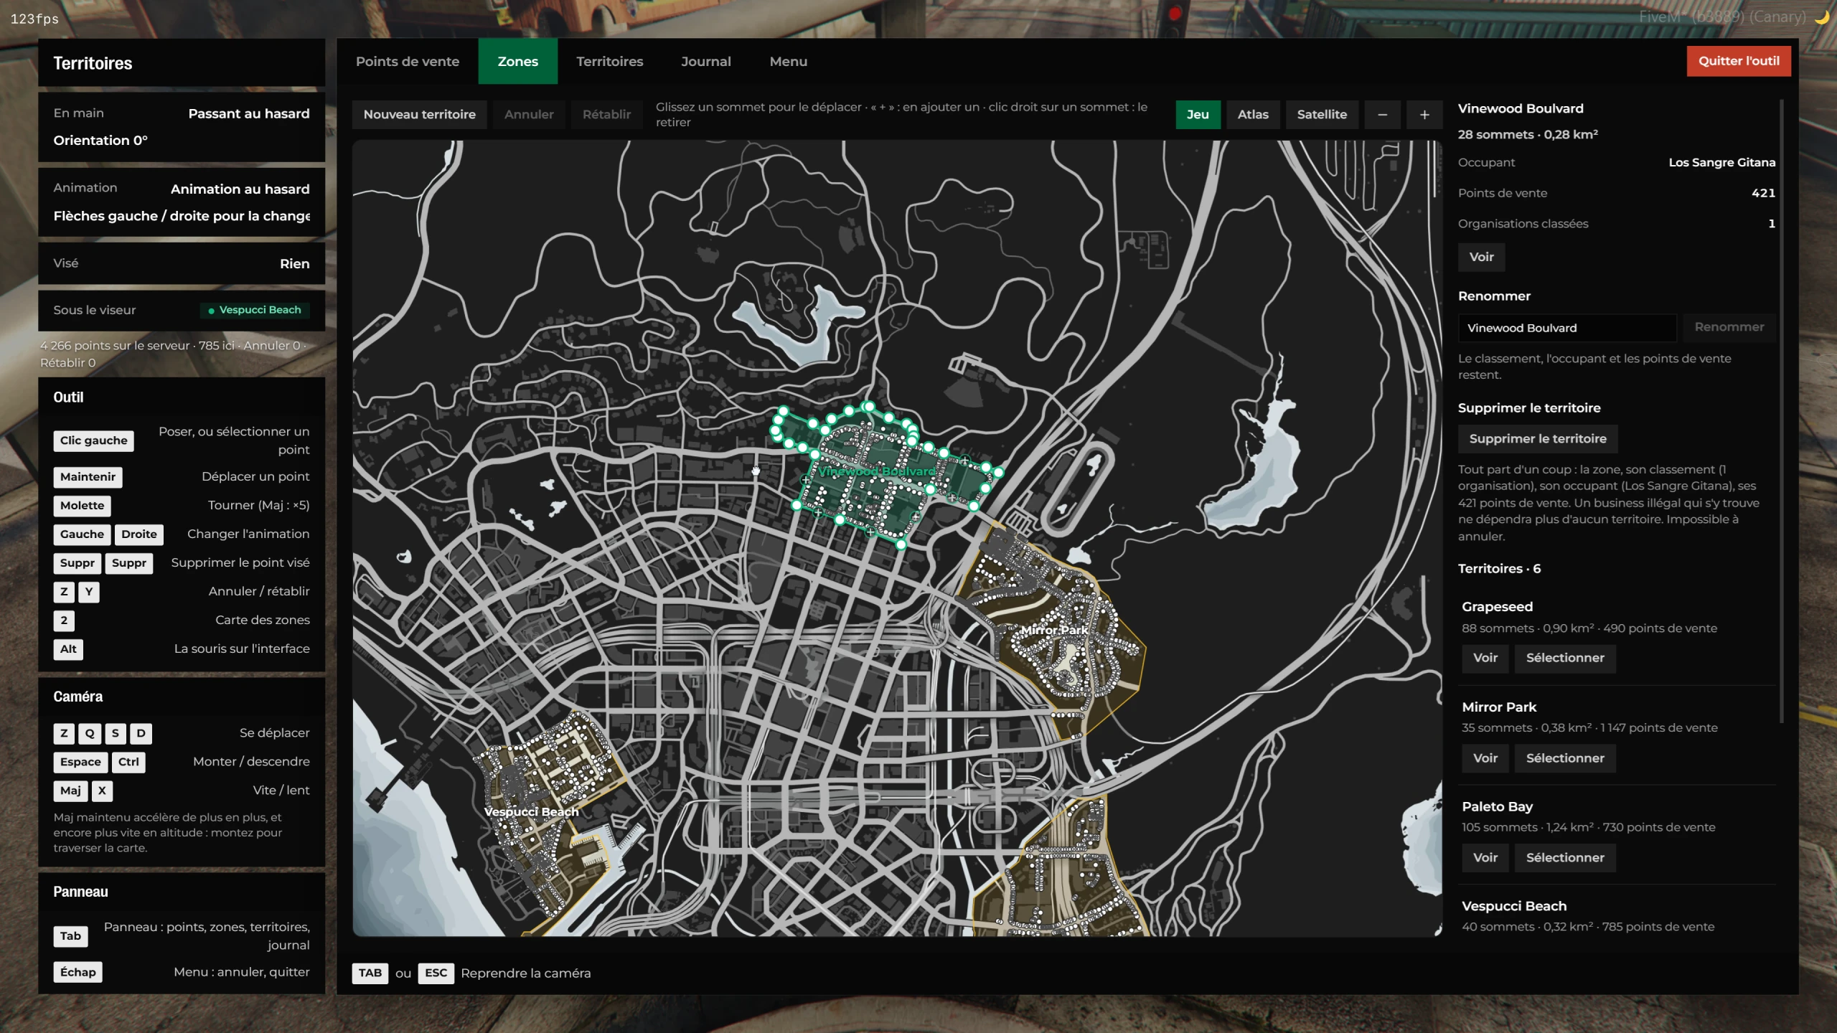The width and height of the screenshot is (1837, 1033).
Task: Click Sélectionner for Mirror Park territory
Action: [x=1565, y=758]
